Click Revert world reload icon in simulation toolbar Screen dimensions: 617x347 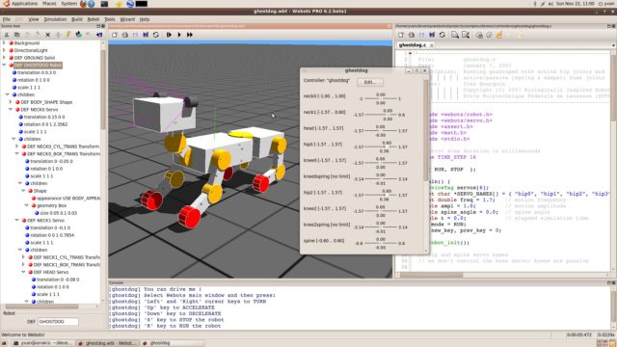tap(156, 35)
